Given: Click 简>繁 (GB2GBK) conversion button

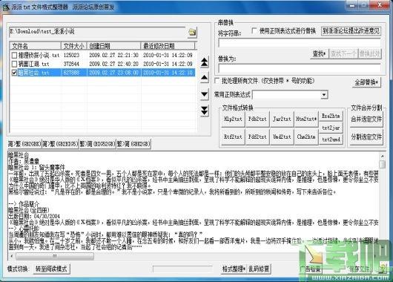Looking at the screenshot, I should pyautogui.click(x=24, y=144).
